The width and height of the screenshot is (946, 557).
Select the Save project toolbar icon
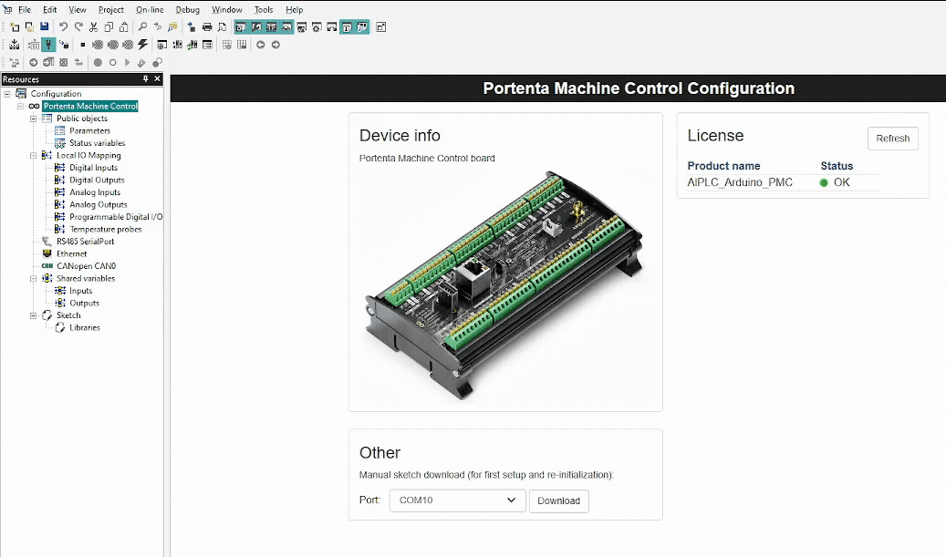pyautogui.click(x=45, y=26)
